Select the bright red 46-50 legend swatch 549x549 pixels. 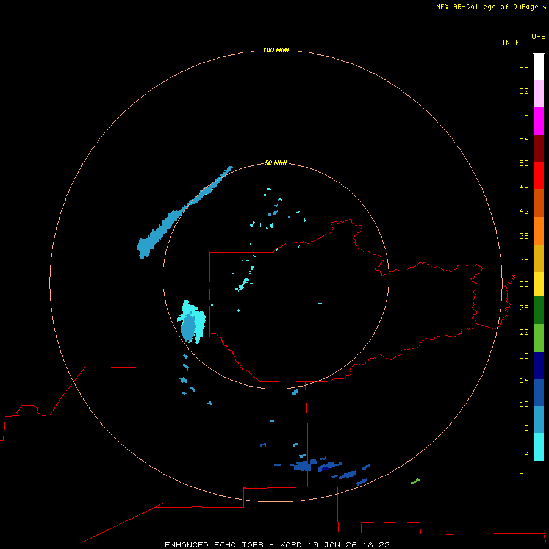[539, 176]
